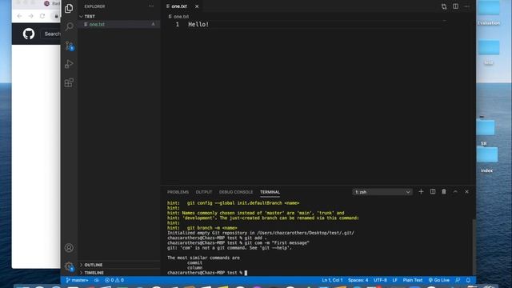Screen dimensions: 512x288
Task: Click the publish to cloud status icon
Action: (x=97, y=280)
